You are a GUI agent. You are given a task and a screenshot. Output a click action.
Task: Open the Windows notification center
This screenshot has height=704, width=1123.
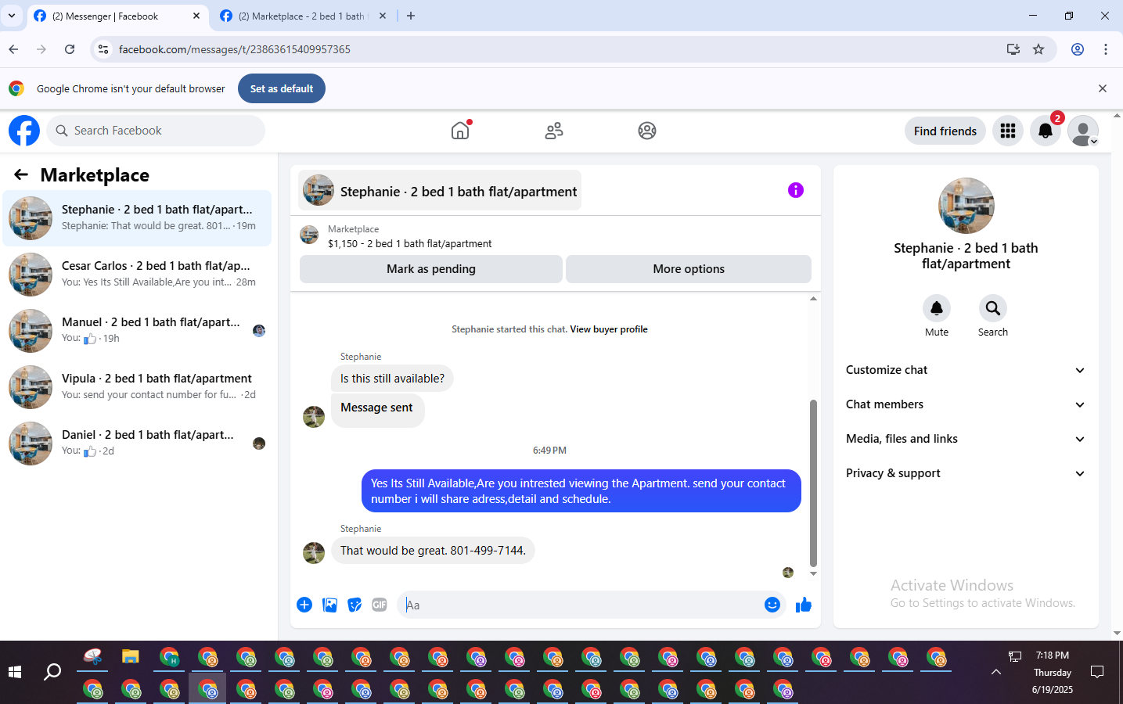point(1097,672)
